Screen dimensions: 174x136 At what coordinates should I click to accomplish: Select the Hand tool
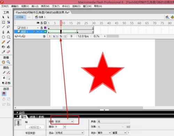tap(3, 62)
